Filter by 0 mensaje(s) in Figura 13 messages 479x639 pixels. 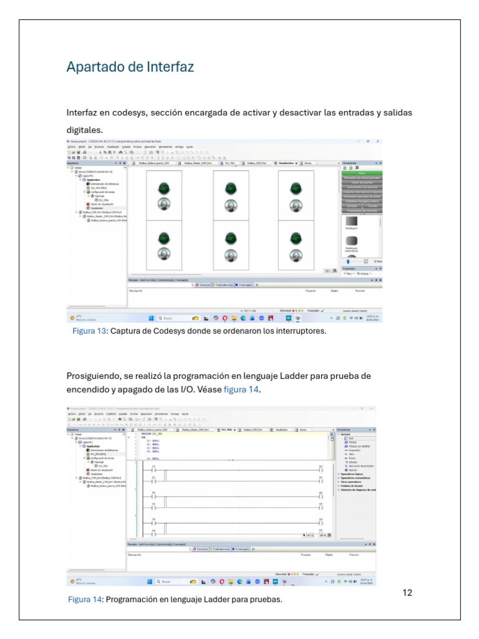(244, 285)
